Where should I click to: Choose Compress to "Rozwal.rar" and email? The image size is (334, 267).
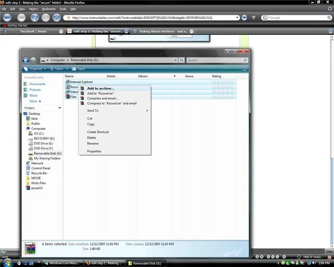[x=114, y=103]
